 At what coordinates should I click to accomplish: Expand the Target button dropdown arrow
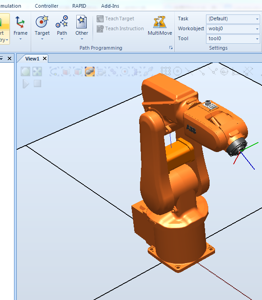click(x=42, y=39)
